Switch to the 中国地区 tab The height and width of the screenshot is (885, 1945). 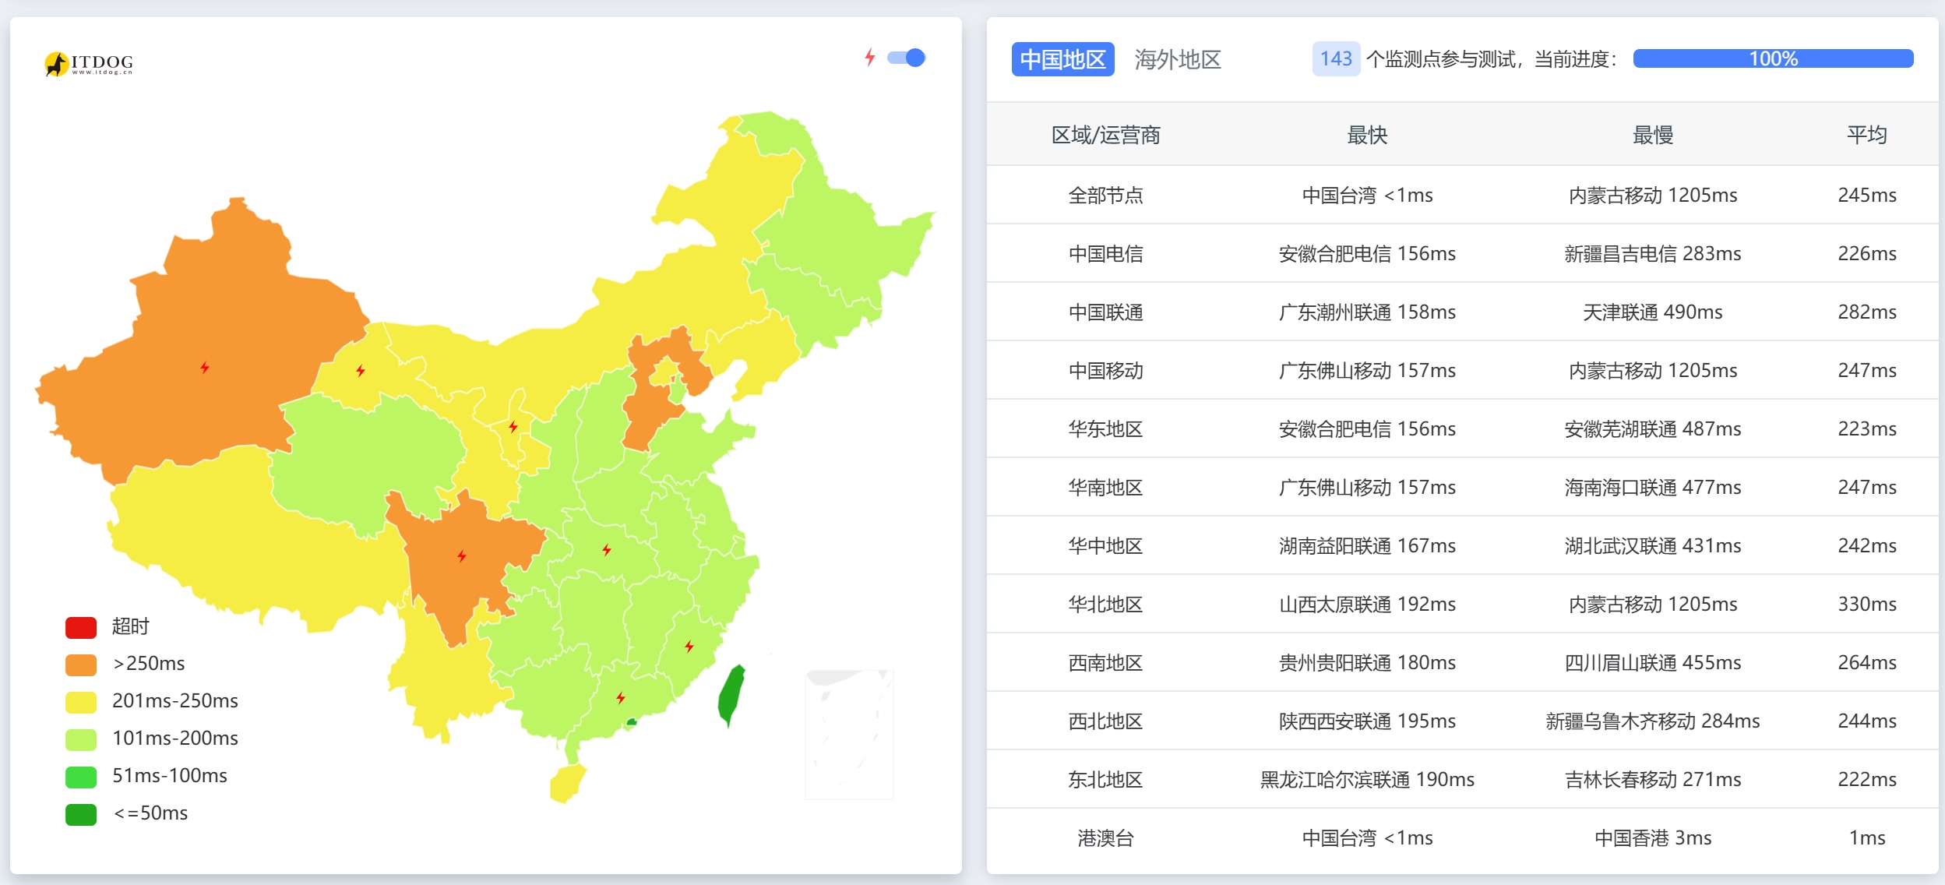(1062, 59)
